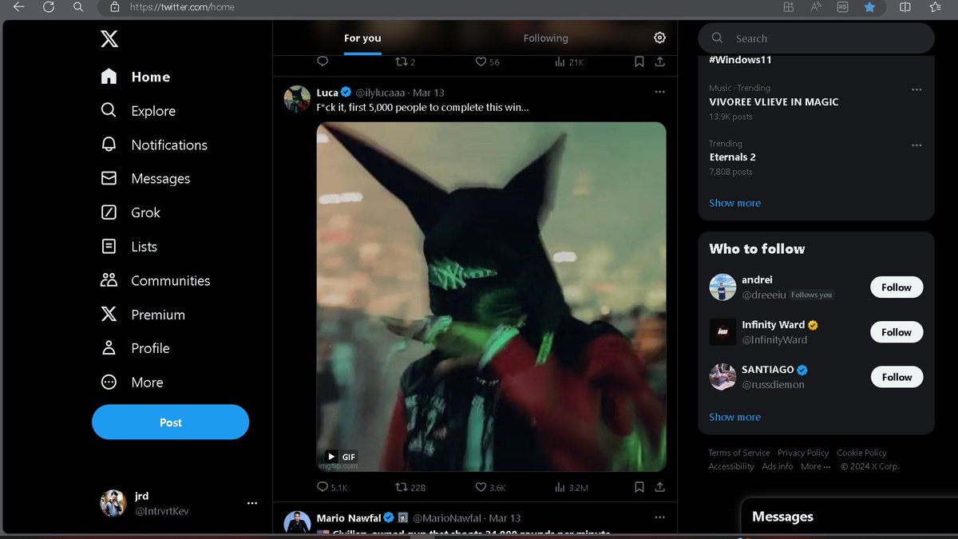This screenshot has height=539, width=958.
Task: Expand the More menu in sidebar
Action: pos(132,382)
